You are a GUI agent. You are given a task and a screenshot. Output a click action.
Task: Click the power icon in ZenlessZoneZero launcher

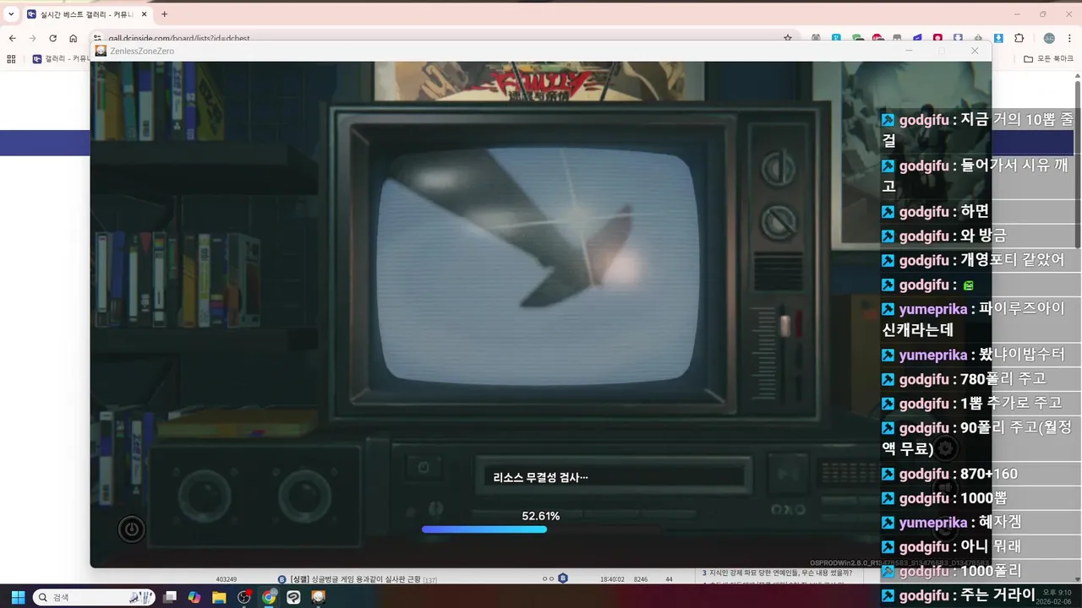131,529
